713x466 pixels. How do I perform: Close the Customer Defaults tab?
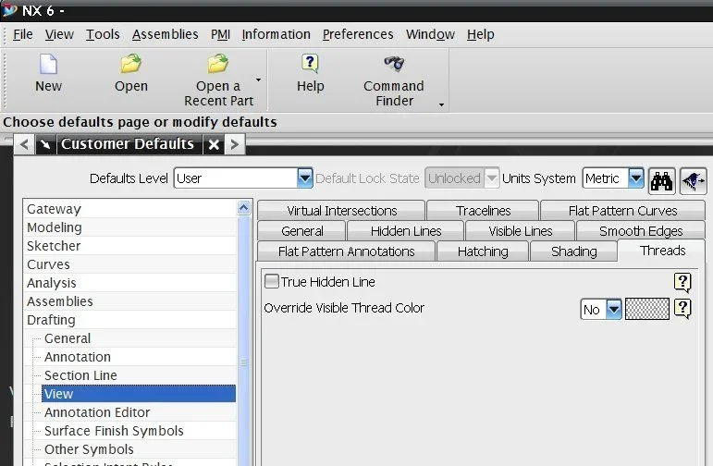[214, 144]
